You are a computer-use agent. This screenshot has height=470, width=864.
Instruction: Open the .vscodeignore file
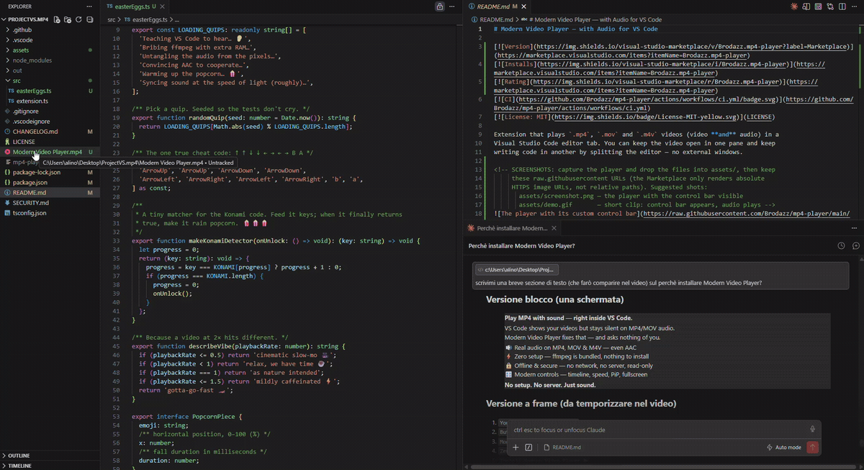[x=50, y=122]
